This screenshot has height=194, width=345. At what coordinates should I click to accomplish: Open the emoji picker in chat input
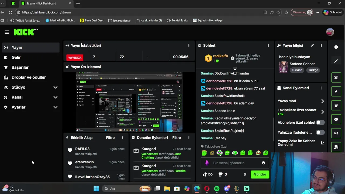click(263, 163)
